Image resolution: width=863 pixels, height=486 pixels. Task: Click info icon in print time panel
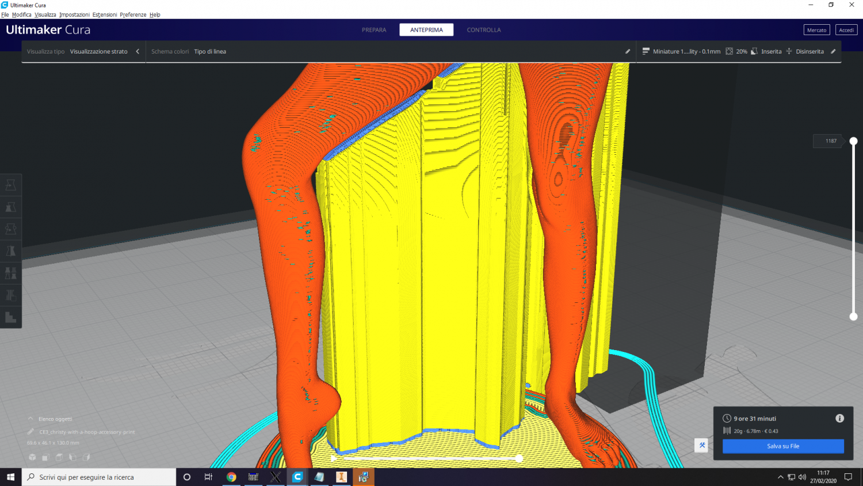[x=839, y=419]
